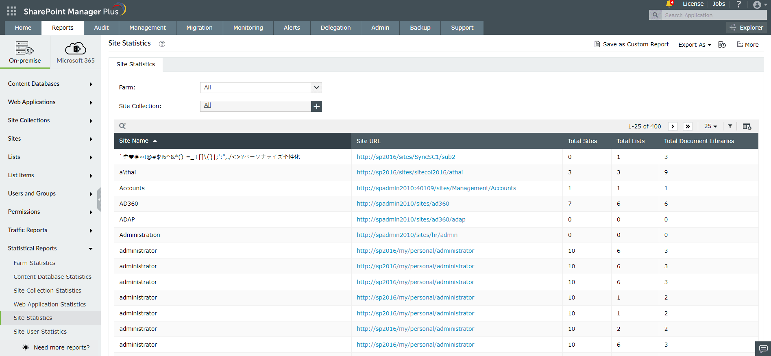Expand the Permissions menu
This screenshot has height=356, width=771.
[x=50, y=212]
